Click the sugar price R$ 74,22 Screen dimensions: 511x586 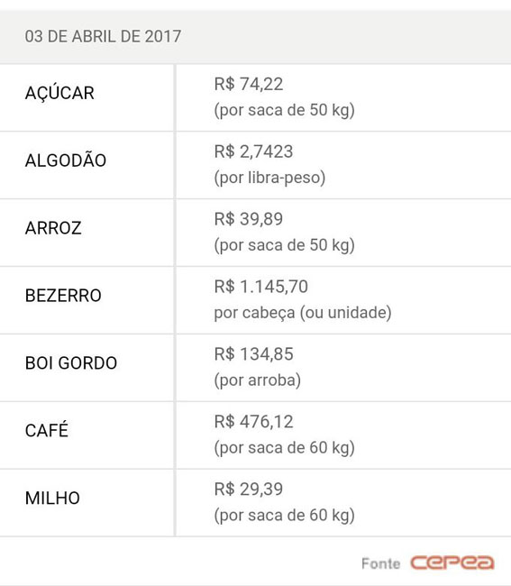tap(249, 84)
